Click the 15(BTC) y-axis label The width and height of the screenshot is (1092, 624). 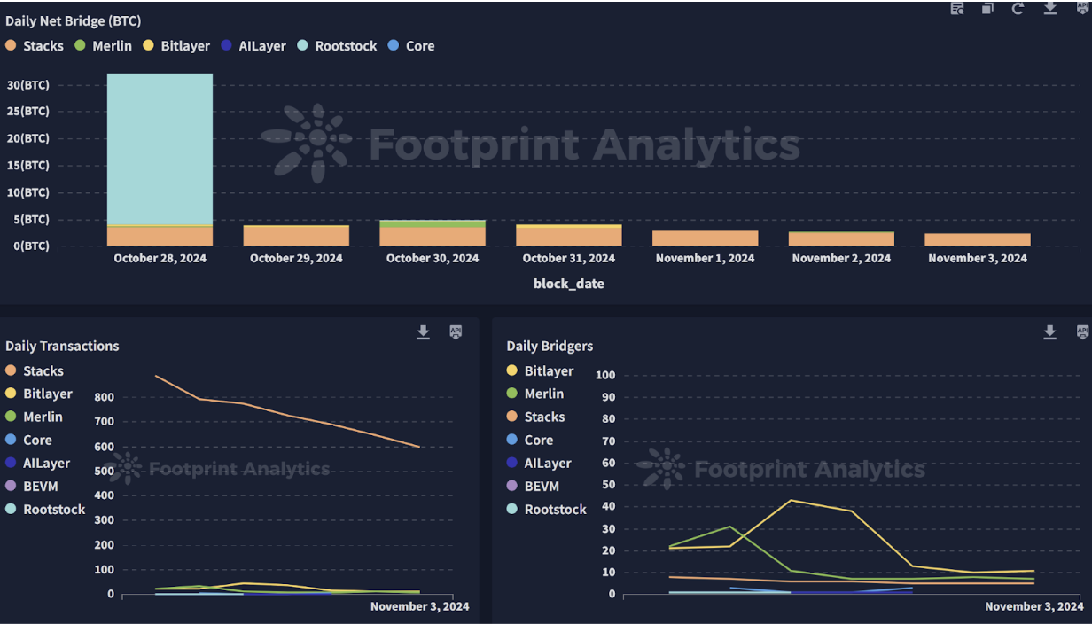coord(27,165)
